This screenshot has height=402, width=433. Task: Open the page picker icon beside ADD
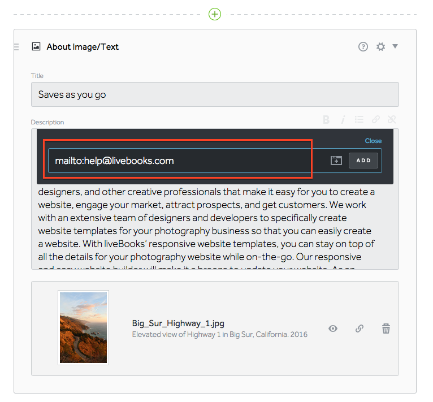336,161
